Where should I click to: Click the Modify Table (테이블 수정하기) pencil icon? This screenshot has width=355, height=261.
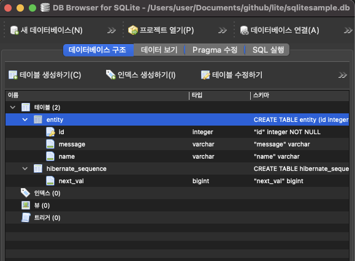[205, 75]
